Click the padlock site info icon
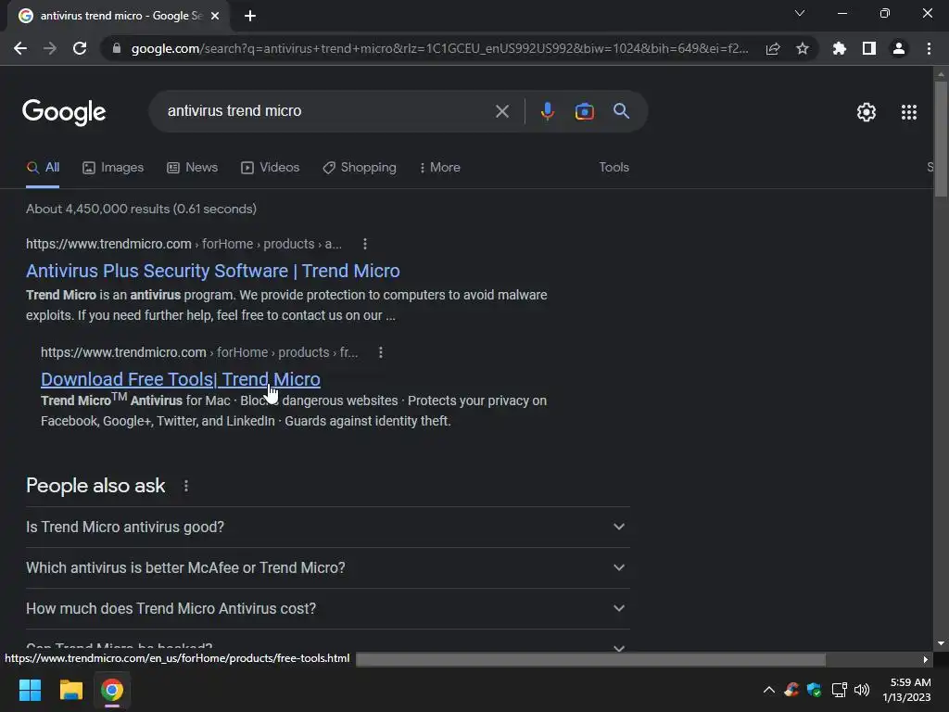The image size is (949, 712). [x=117, y=48]
